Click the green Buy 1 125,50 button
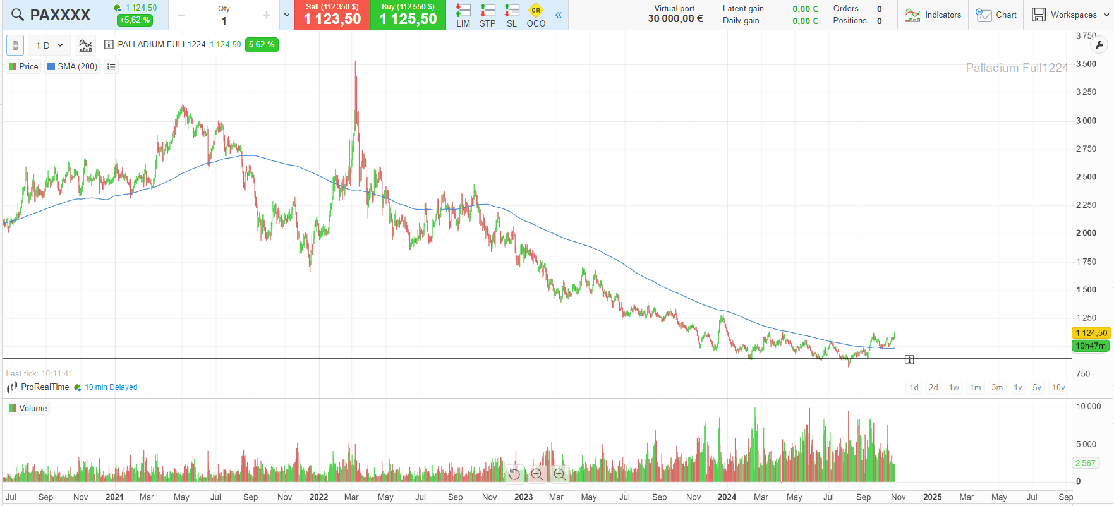Screen dimensions: 1114x506 click(408, 15)
